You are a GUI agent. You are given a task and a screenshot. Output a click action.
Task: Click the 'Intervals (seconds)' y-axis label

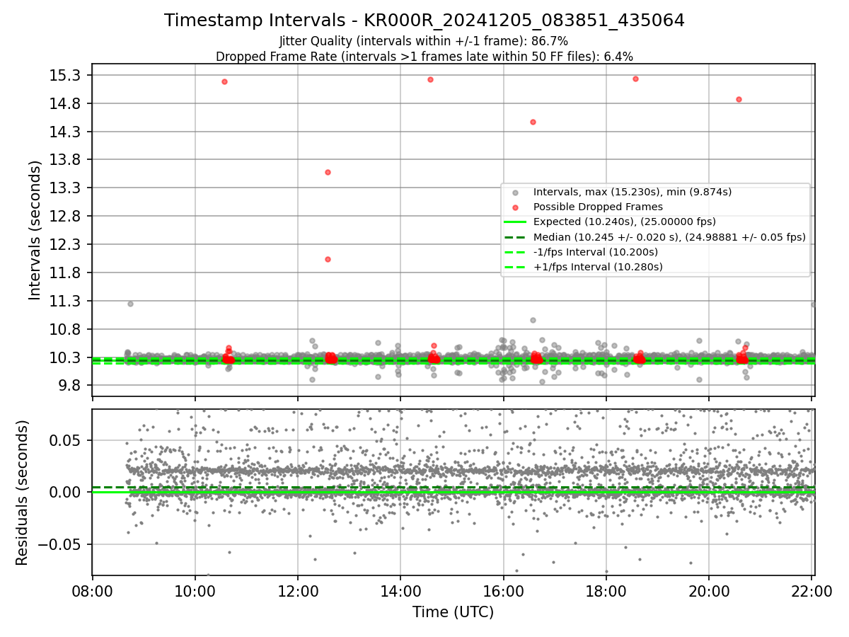35,229
